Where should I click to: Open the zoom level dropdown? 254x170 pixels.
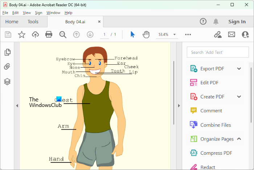pyautogui.click(x=175, y=35)
